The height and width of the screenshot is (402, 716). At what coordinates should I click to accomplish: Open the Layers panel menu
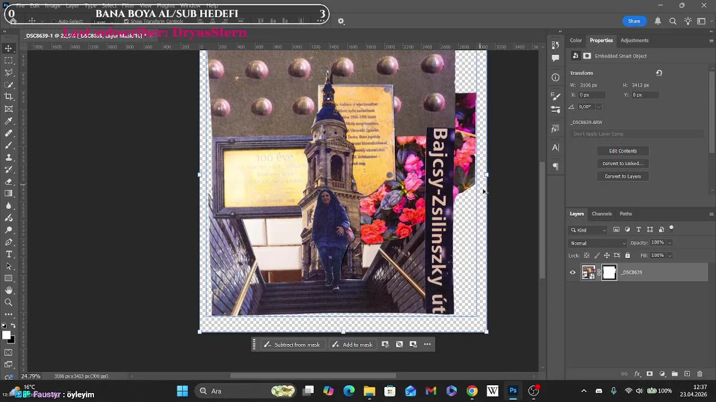(711, 214)
